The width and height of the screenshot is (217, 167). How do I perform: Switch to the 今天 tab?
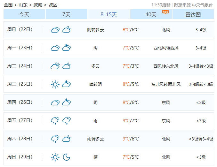click(x=24, y=14)
